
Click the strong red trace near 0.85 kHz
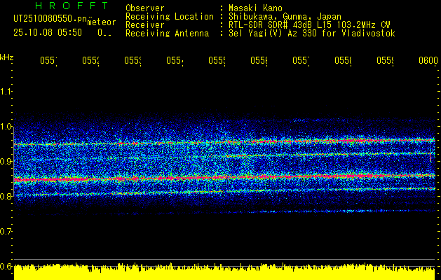pyautogui.click(x=224, y=178)
